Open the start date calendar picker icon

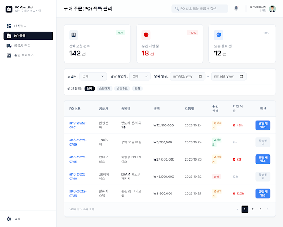[200, 76]
